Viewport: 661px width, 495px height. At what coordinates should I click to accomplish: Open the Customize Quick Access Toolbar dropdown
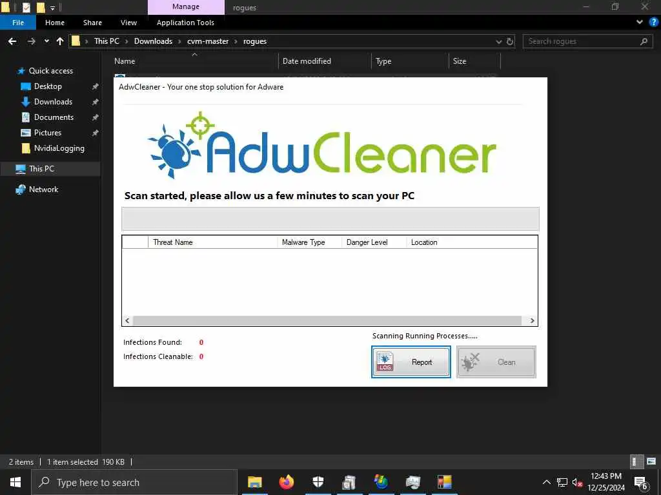(x=52, y=8)
